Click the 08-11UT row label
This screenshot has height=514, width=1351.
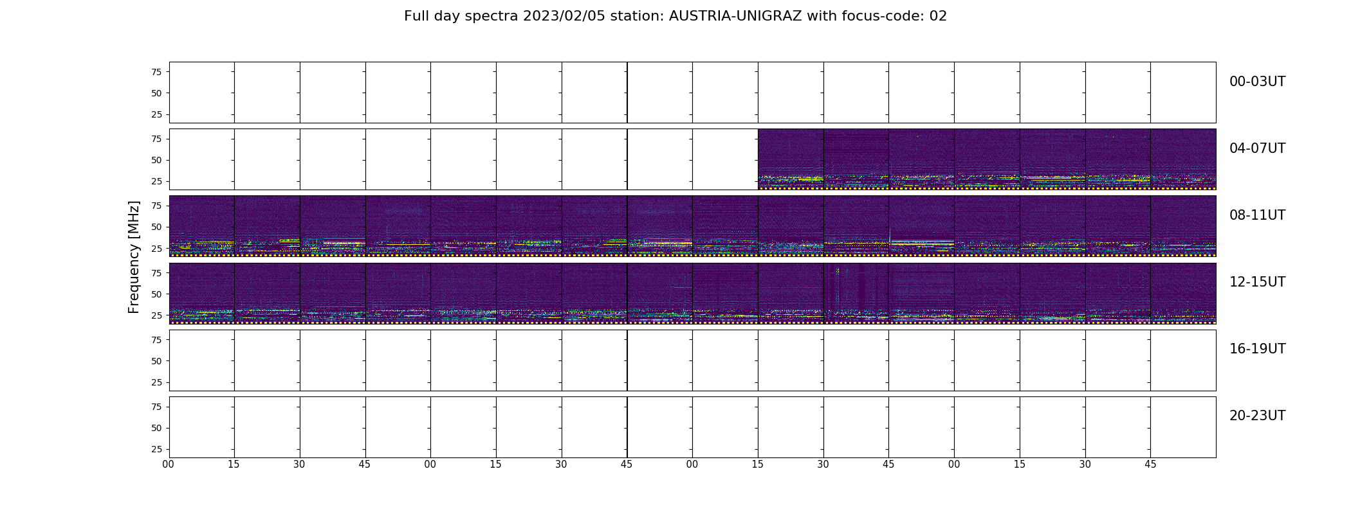click(x=1257, y=215)
